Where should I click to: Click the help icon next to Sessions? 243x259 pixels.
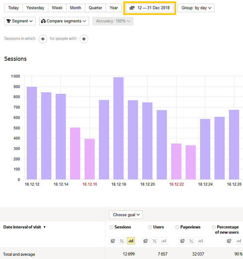(x=111, y=227)
